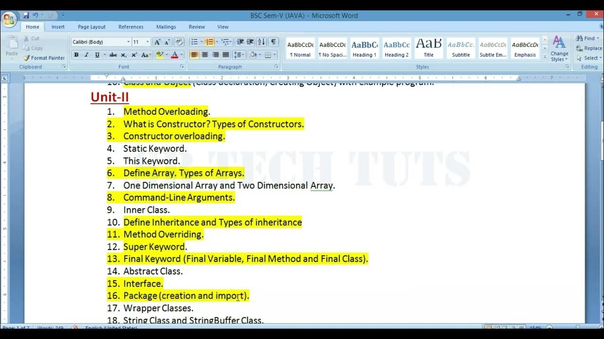Align the paragraph text right

click(x=215, y=55)
